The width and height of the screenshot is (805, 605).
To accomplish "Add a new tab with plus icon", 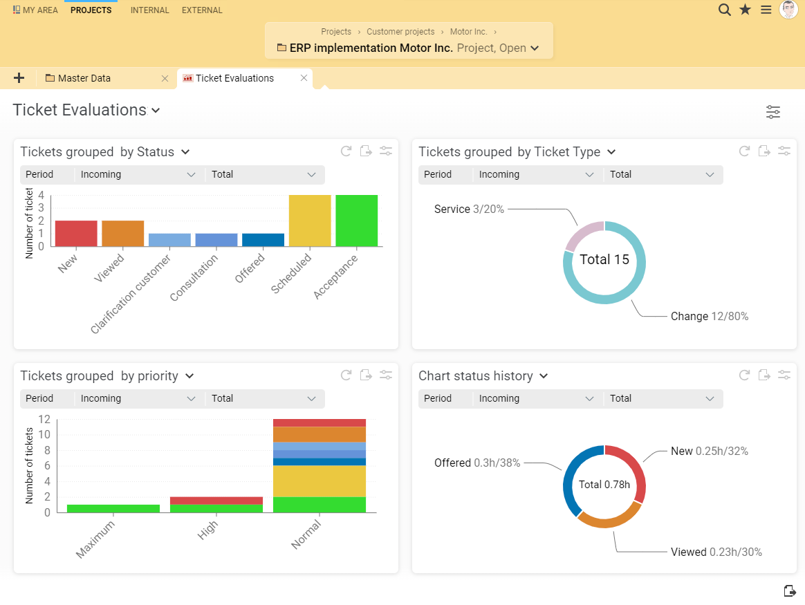I will point(19,78).
